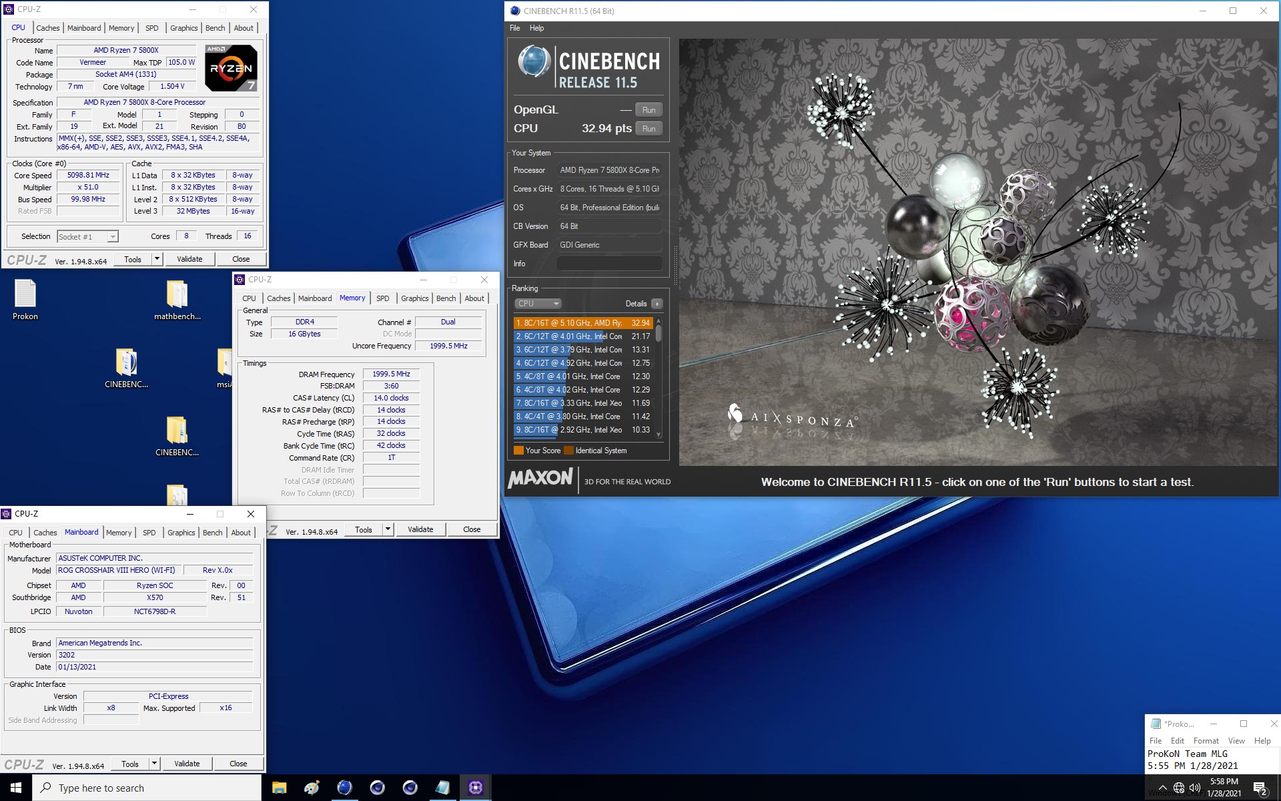Open the File menu in Cinebench

514,28
